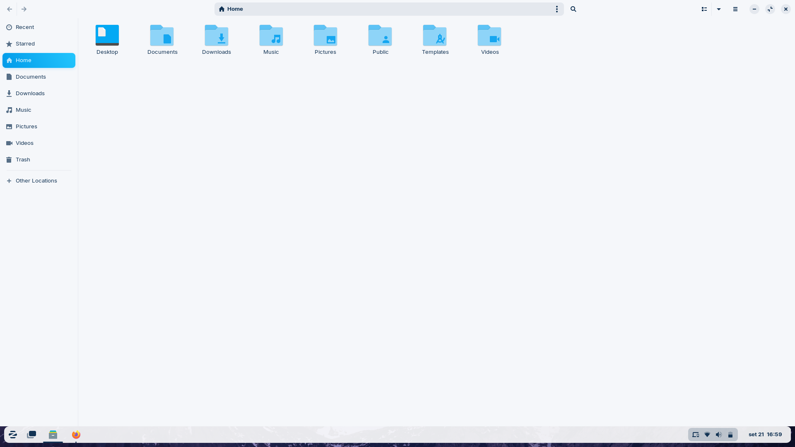Open the hamburger main menu
The width and height of the screenshot is (795, 447).
735,9
